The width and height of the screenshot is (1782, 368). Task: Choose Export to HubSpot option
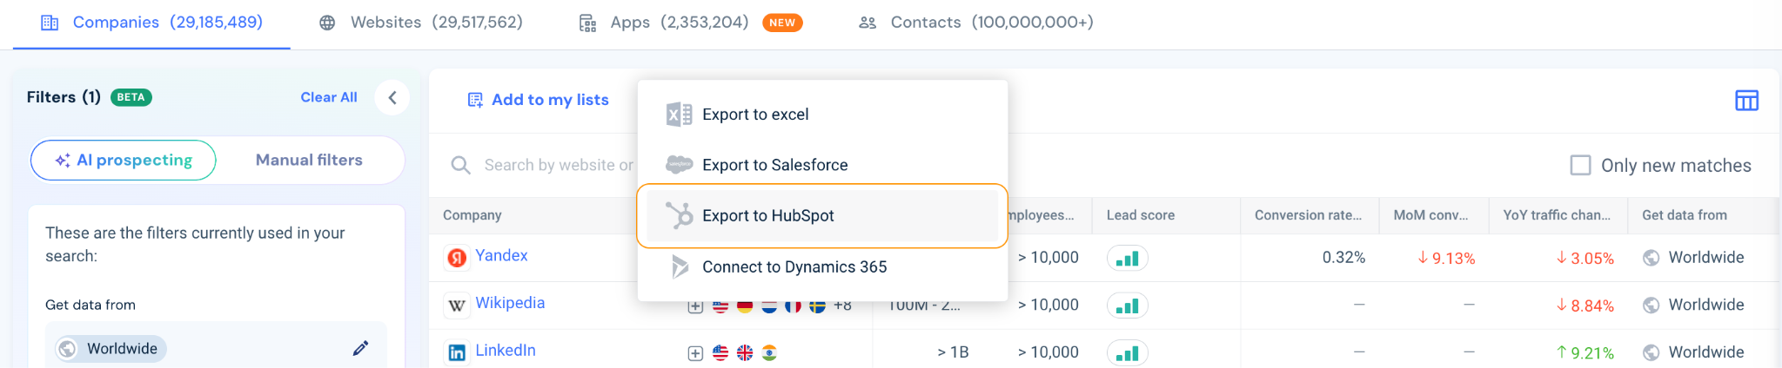click(822, 215)
